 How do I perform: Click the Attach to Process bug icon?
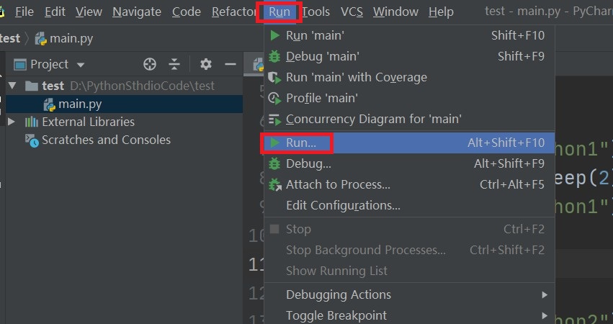(x=275, y=184)
